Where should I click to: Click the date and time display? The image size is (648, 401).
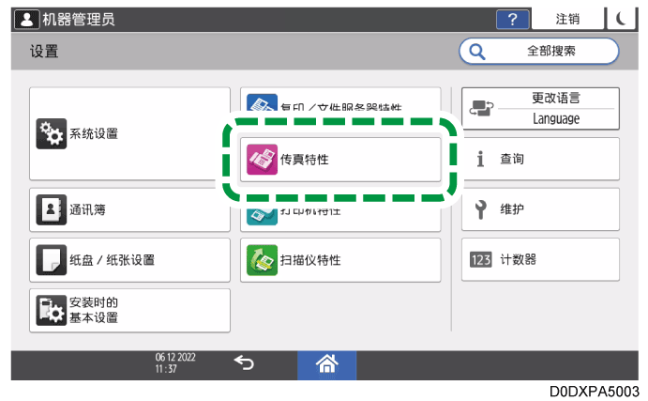pyautogui.click(x=175, y=362)
